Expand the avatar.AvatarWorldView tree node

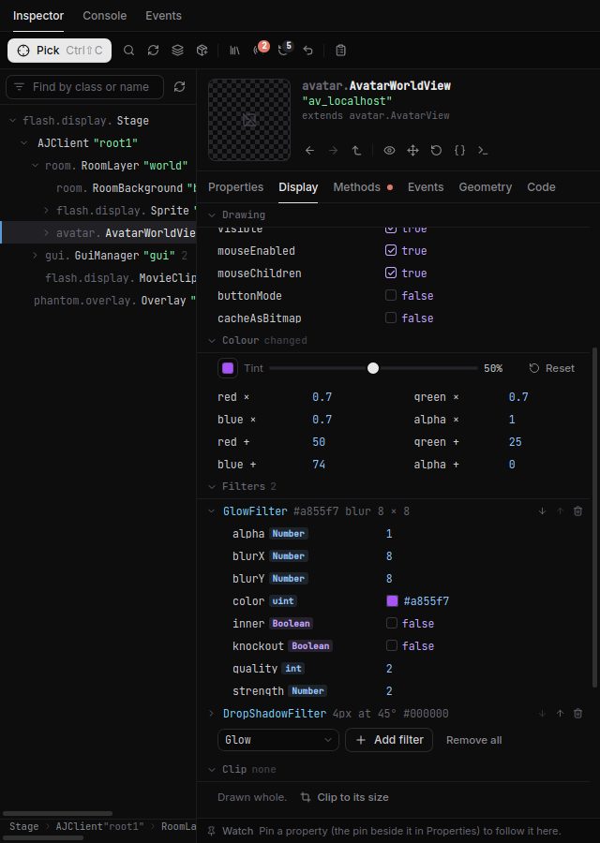46,233
